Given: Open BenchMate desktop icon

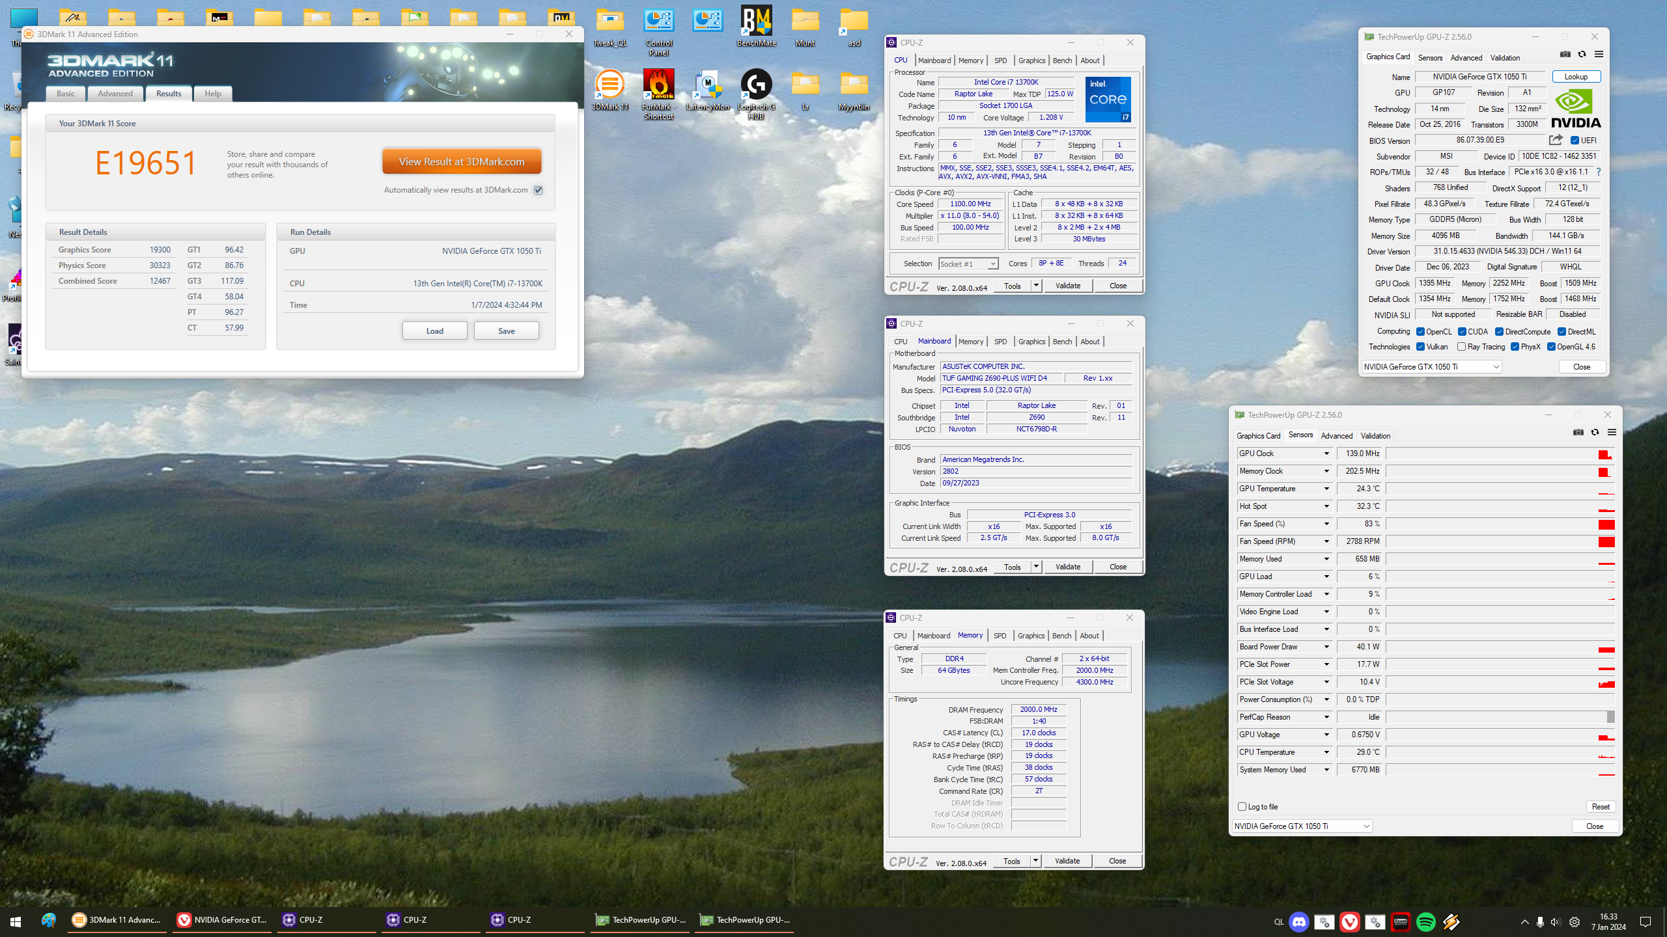Looking at the screenshot, I should [756, 26].
